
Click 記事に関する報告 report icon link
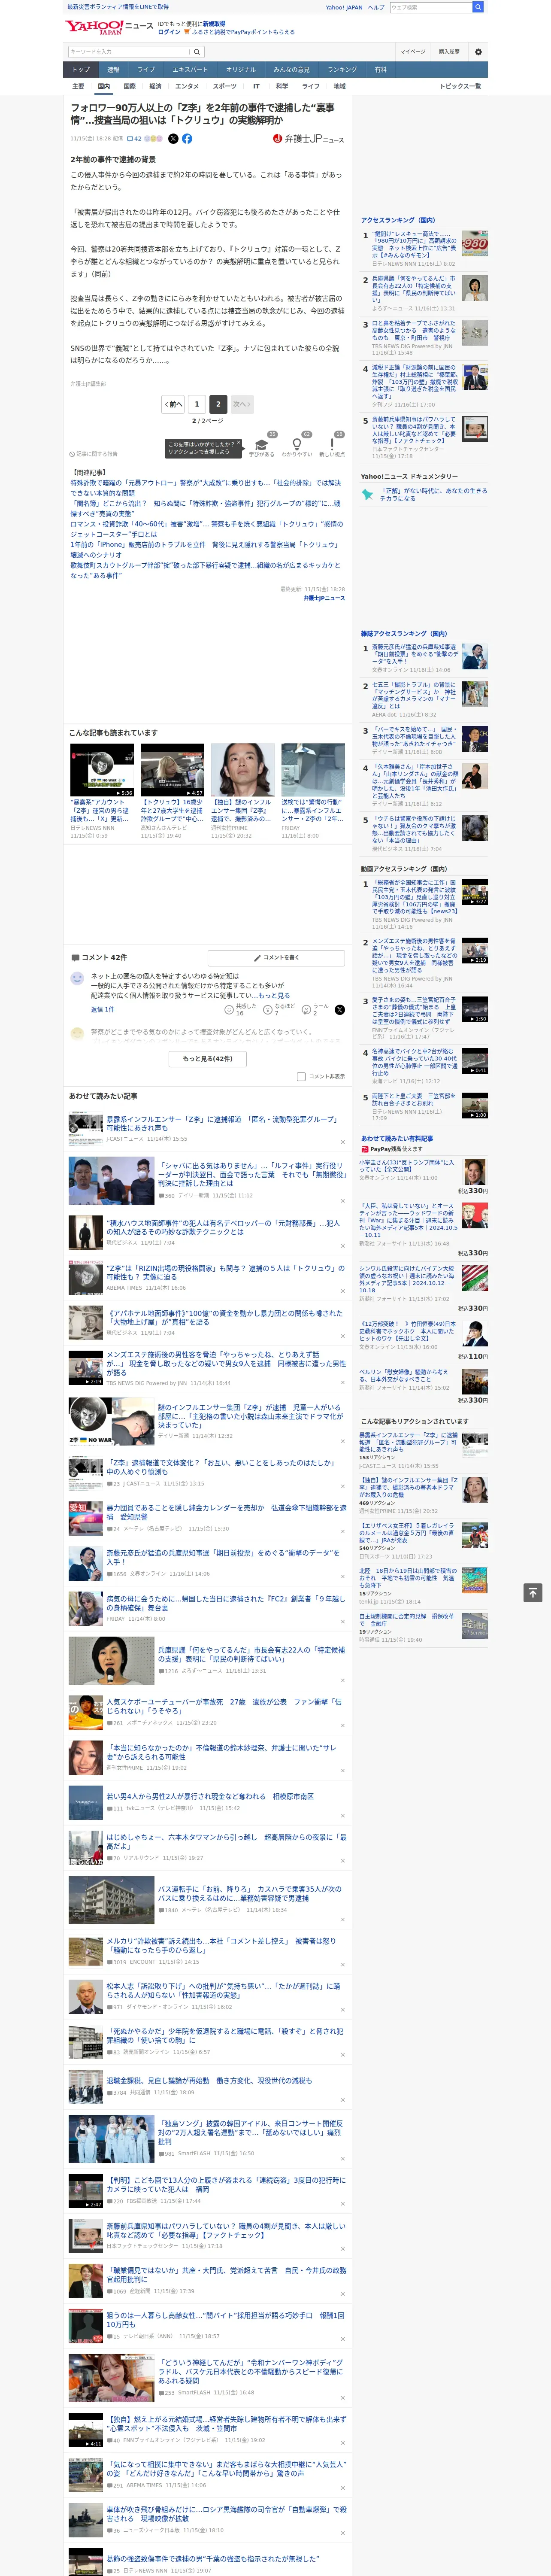(x=93, y=454)
